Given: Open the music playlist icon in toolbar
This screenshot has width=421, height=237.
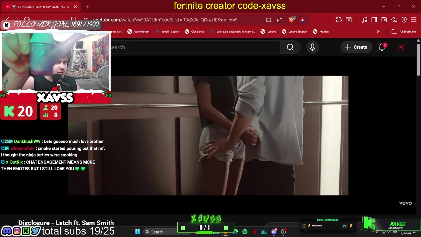Looking at the screenshot, I should click(x=364, y=20).
